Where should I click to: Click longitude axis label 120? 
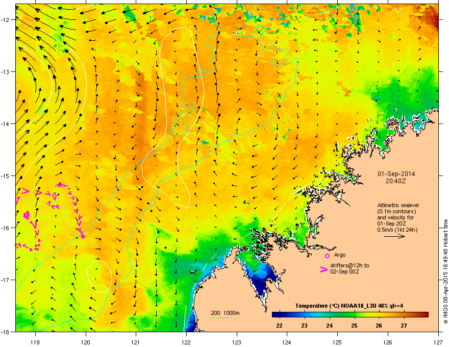click(x=86, y=342)
